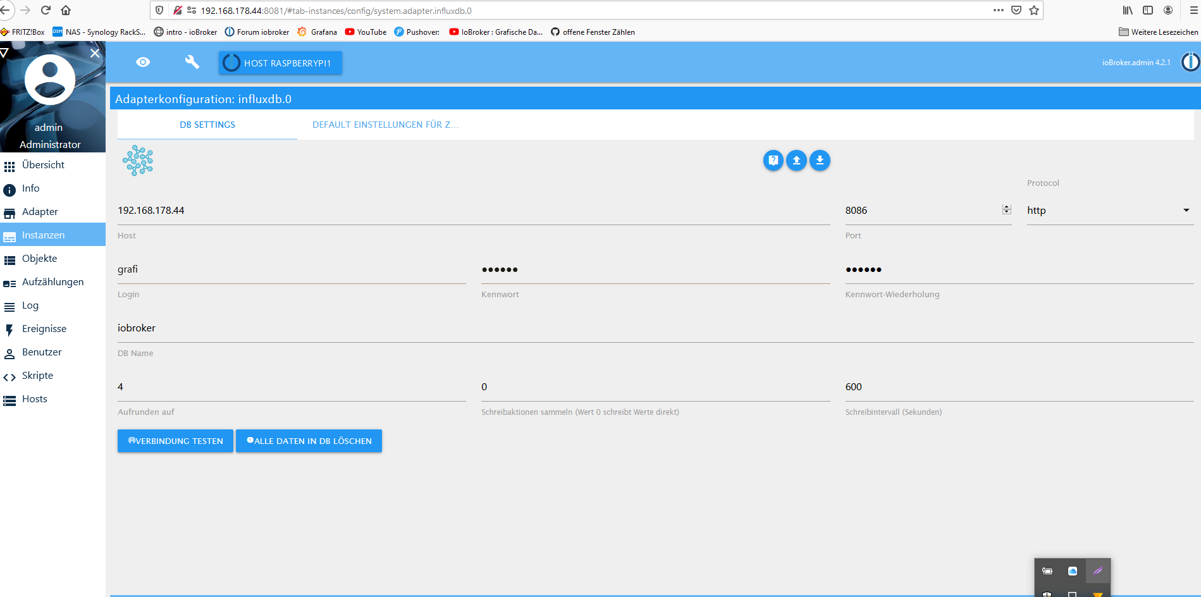The image size is (1201, 597).
Task: Bookmark this page with the star icon
Action: (x=1034, y=10)
